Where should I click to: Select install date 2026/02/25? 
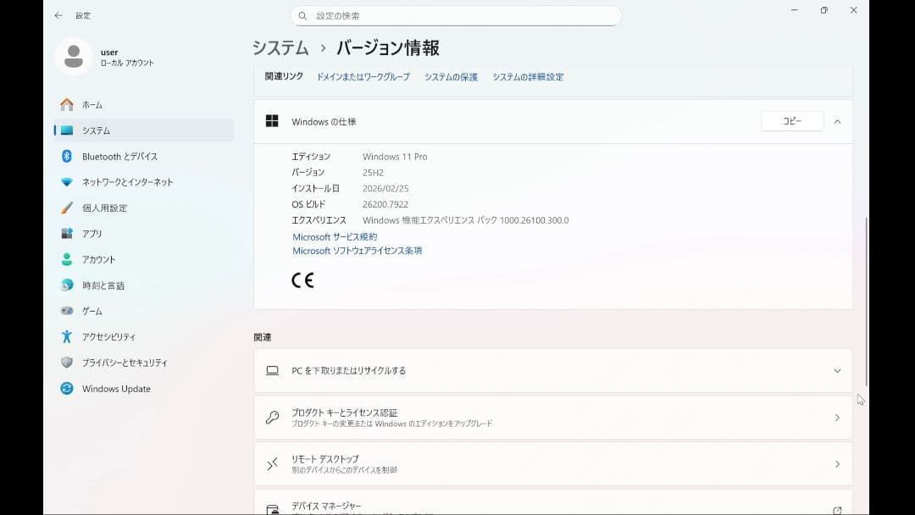click(385, 188)
